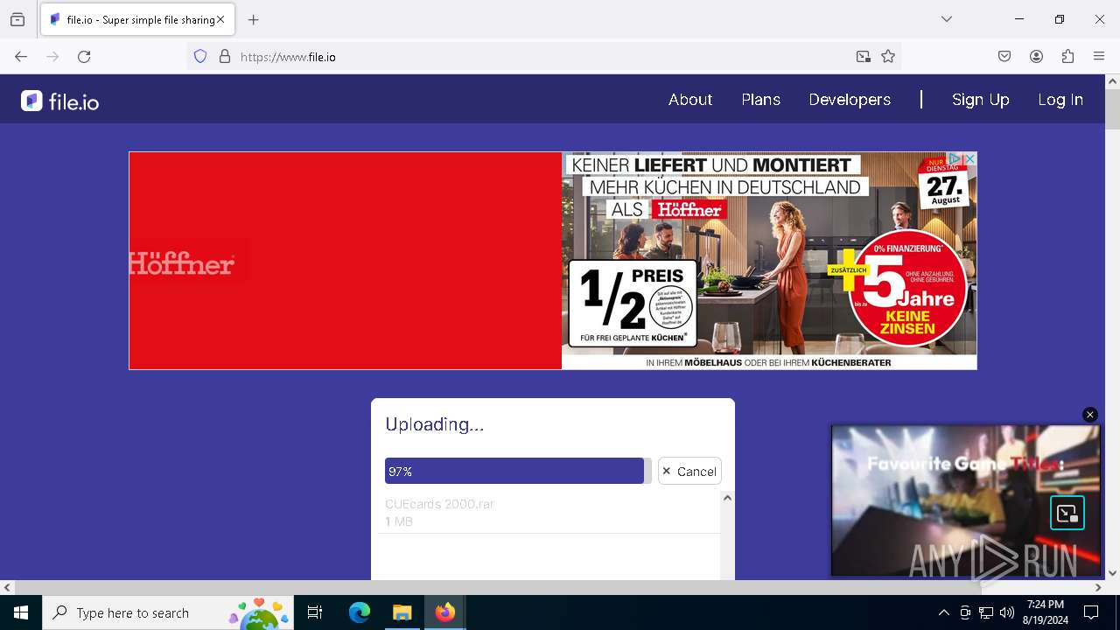Dismiss the floating video ad
The width and height of the screenshot is (1120, 630).
tap(1090, 415)
